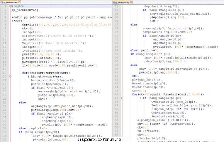The width and height of the screenshot is (224, 142).
Task: Click the X=getreal deck block line
Action: tap(54, 43)
